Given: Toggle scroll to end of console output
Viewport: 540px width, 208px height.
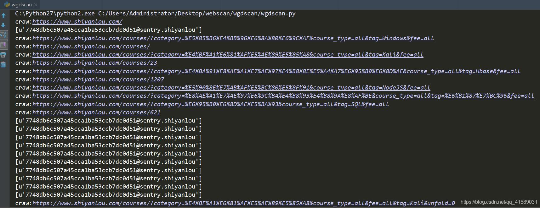Looking at the screenshot, I should 3,45.
